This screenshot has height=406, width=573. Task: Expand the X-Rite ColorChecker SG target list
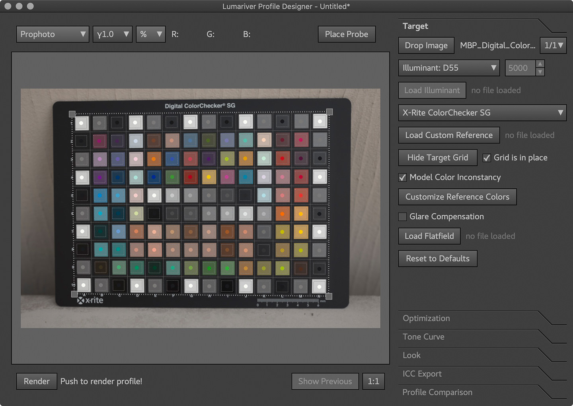click(x=482, y=113)
